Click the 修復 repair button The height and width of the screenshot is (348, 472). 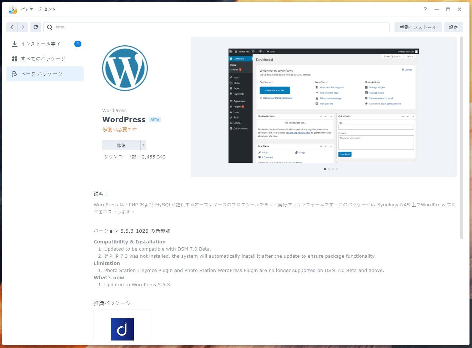pos(121,145)
